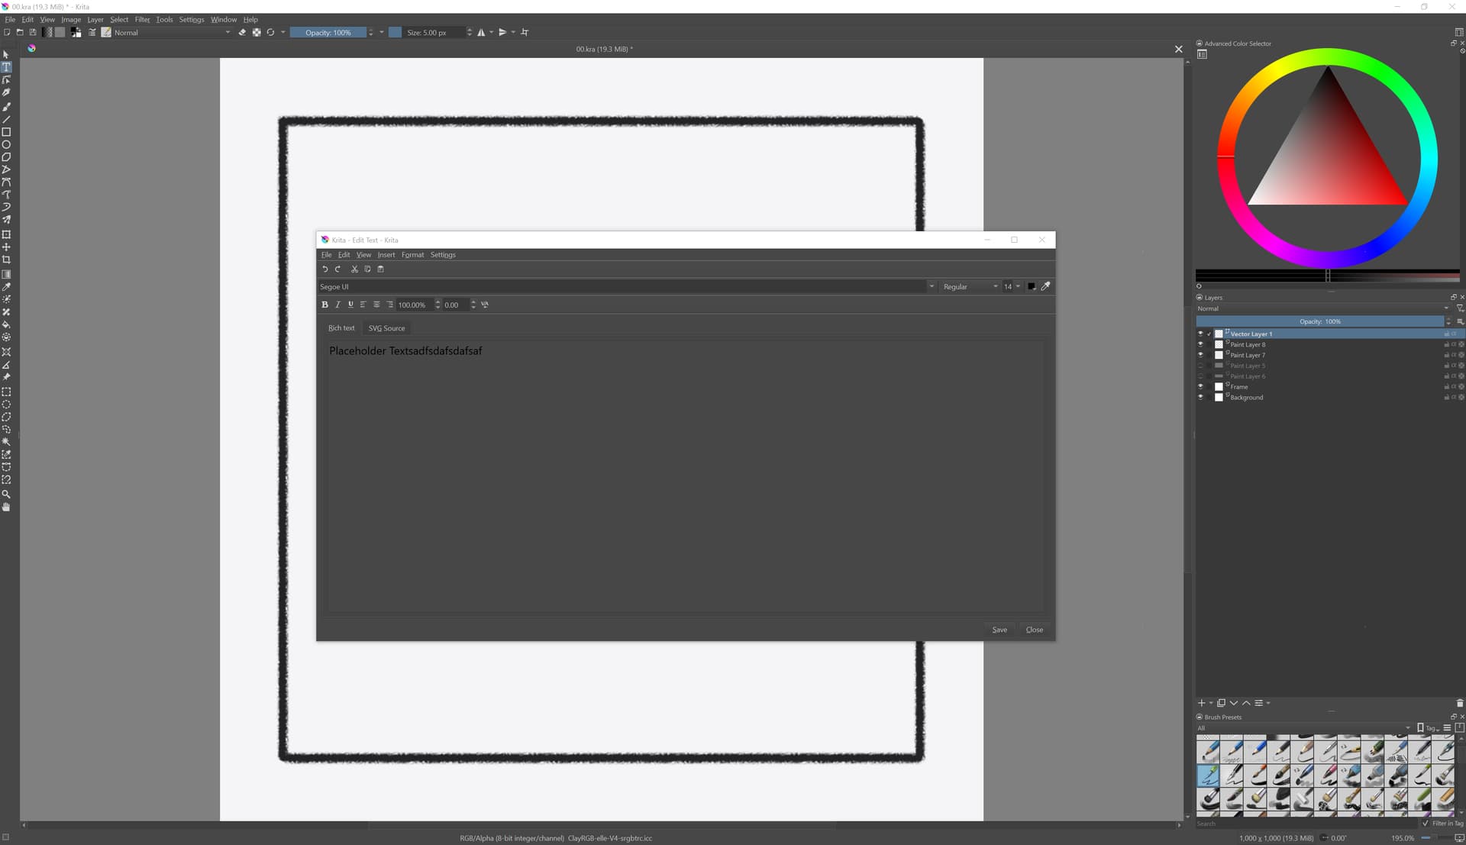The height and width of the screenshot is (845, 1466).
Task: Select the Ellipse tool in toolbox
Action: pos(6,144)
